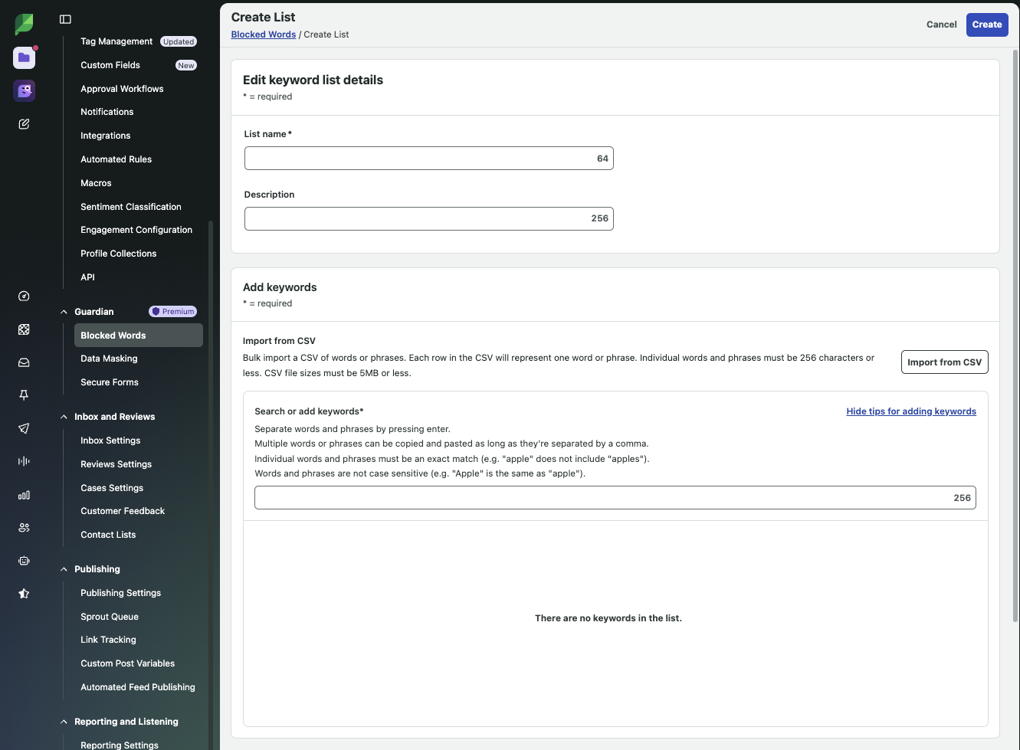Click the Premium badge beside Guardian
Image resolution: width=1020 pixels, height=750 pixels.
(x=173, y=312)
